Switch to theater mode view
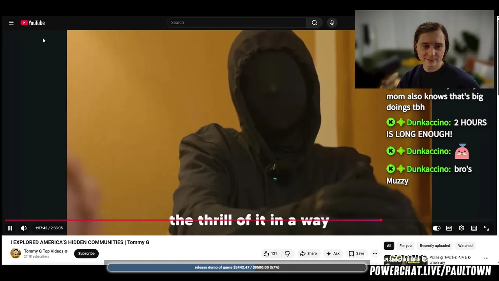 [474, 228]
